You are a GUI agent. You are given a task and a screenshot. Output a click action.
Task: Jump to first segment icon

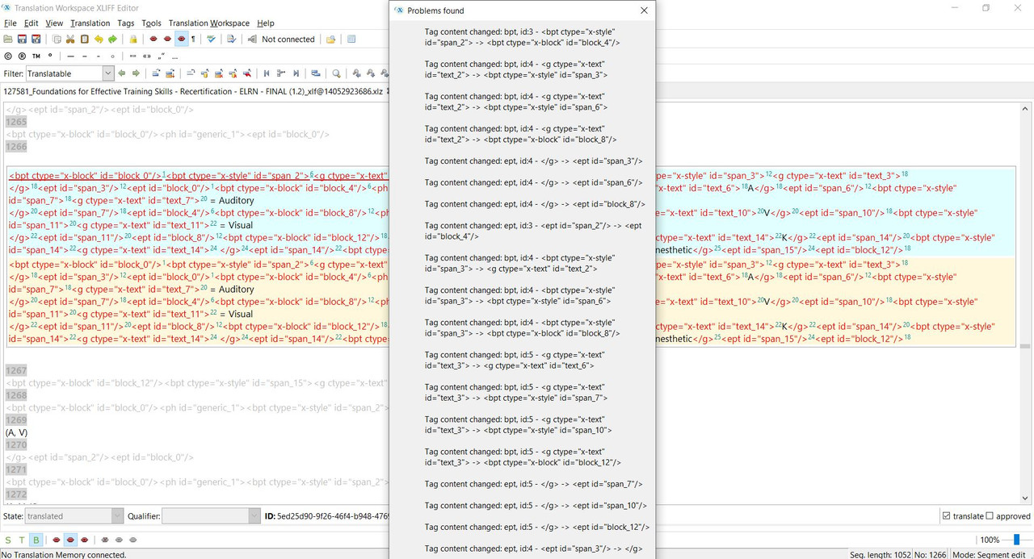267,73
